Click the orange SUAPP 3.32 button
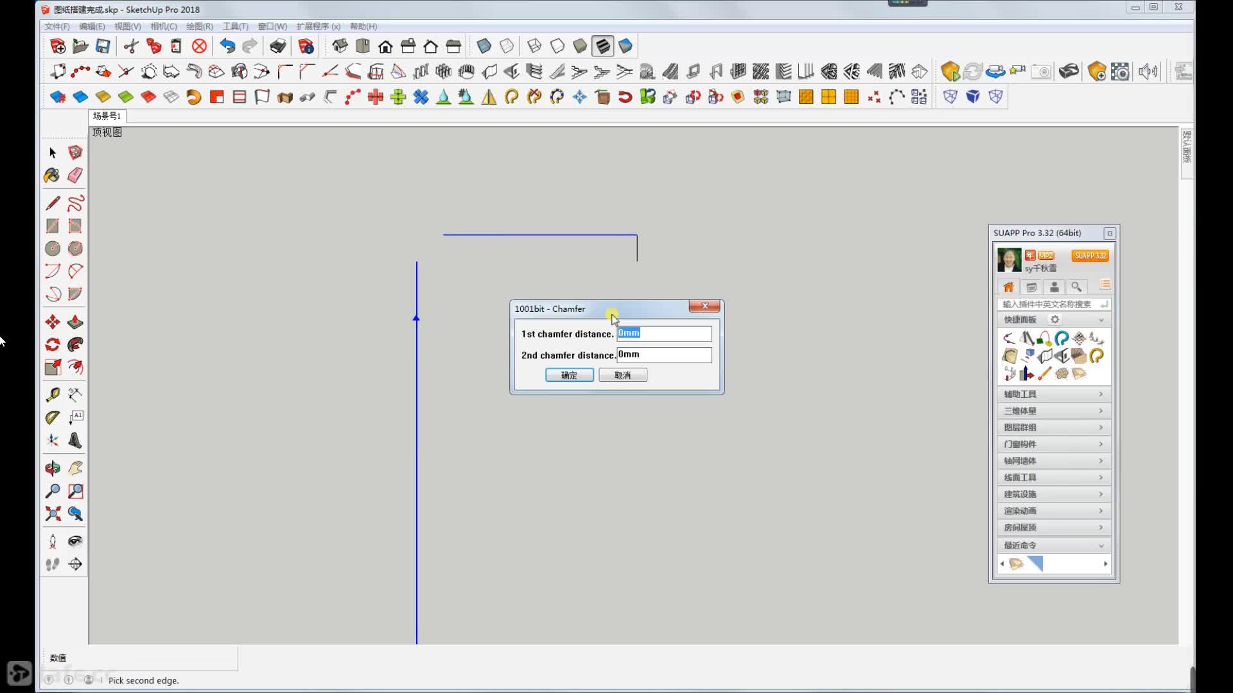This screenshot has width=1233, height=693. click(1090, 255)
